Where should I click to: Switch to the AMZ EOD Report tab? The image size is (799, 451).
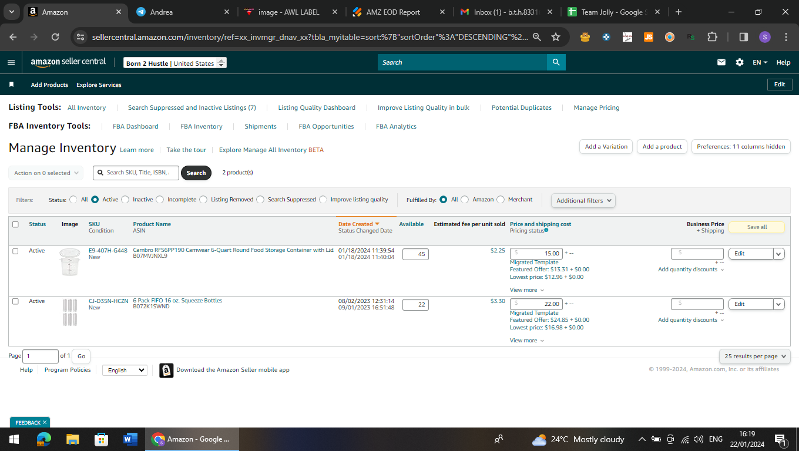tap(399, 12)
